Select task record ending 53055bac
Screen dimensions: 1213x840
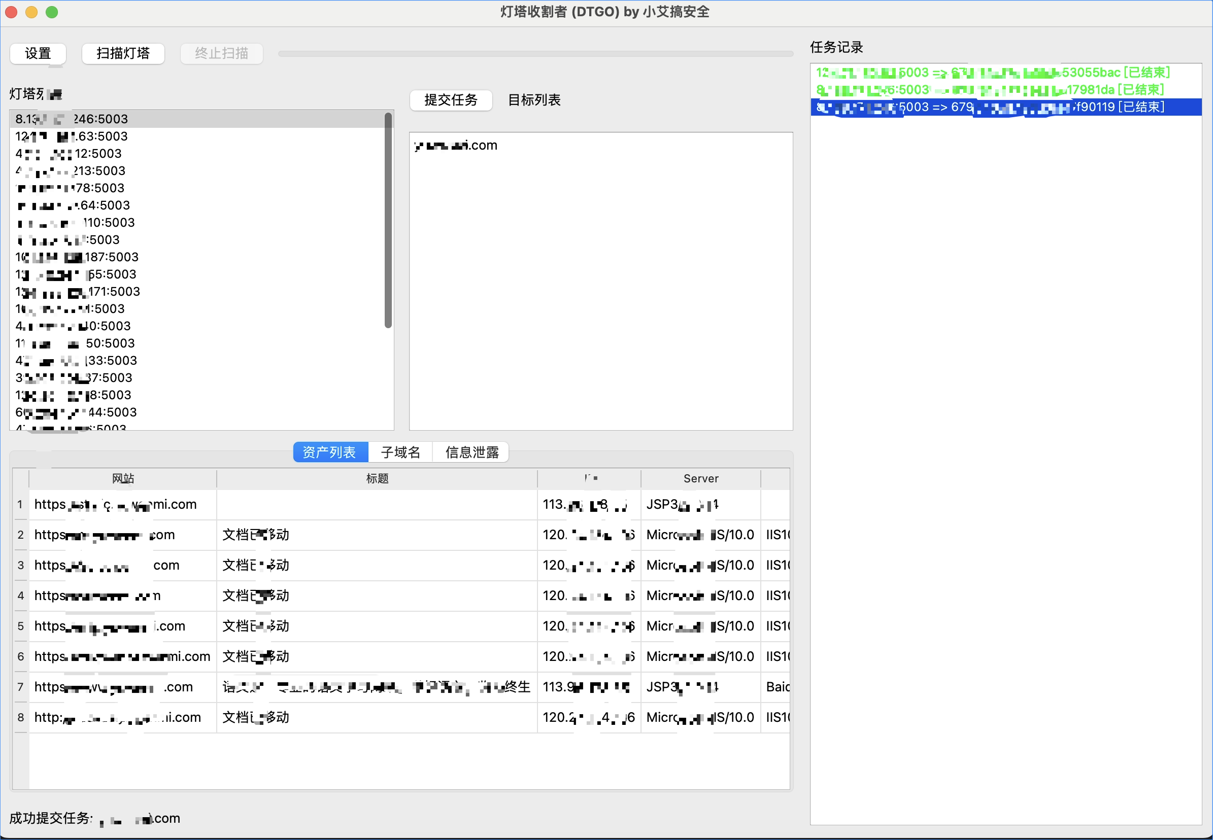(992, 73)
